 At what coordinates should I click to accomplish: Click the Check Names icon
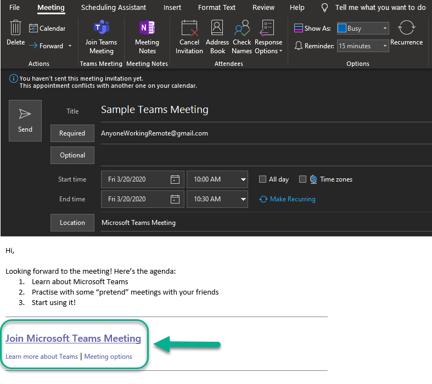pos(242,27)
